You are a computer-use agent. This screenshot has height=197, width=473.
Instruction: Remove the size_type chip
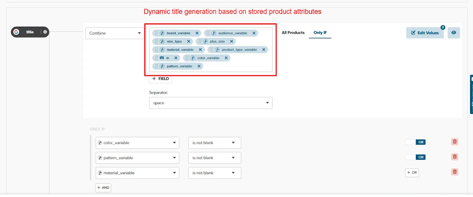189,41
